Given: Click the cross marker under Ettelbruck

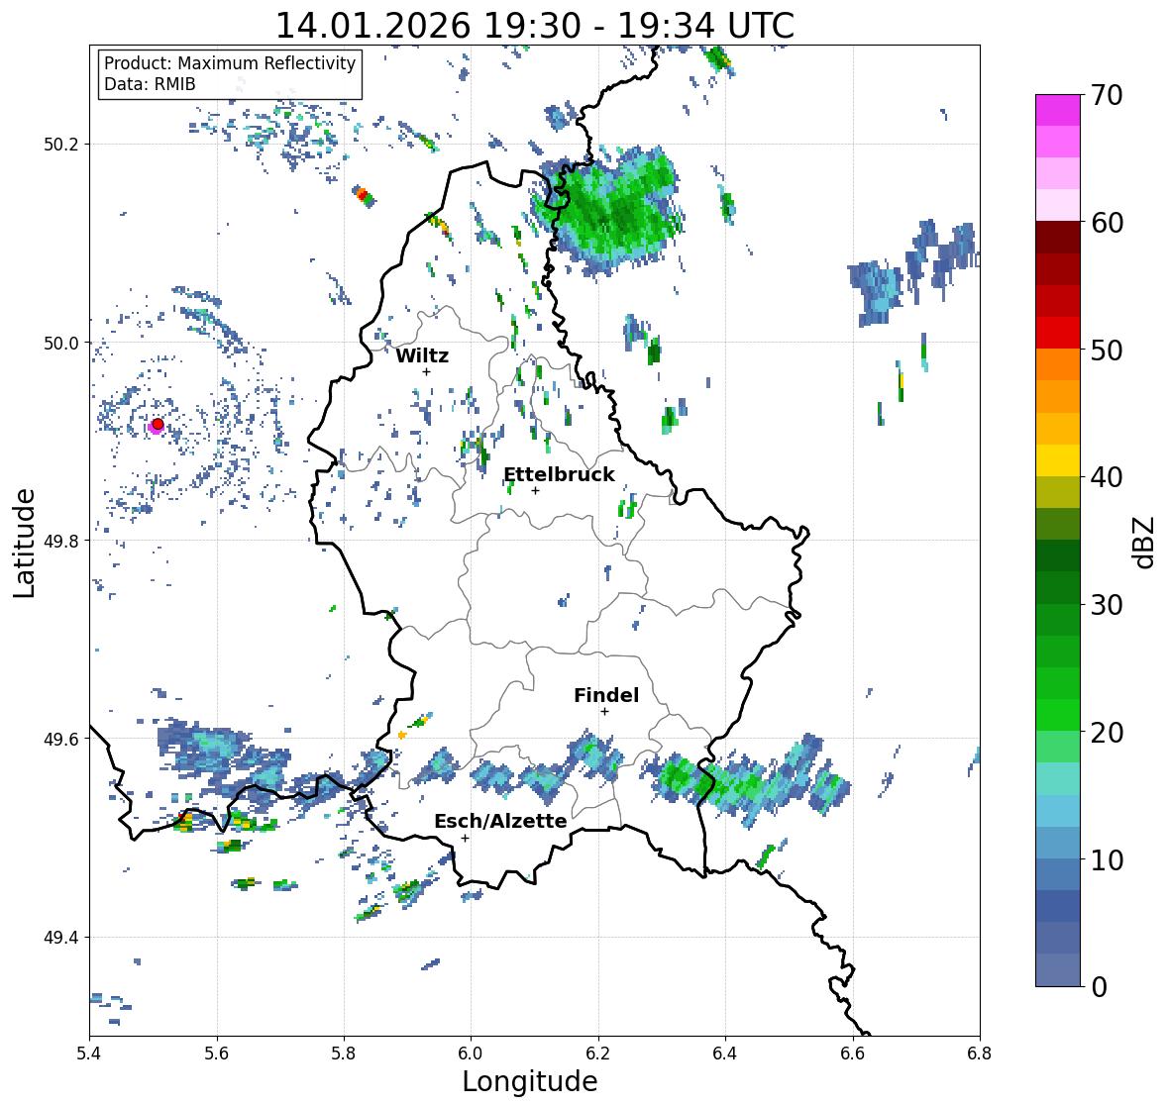Looking at the screenshot, I should tap(535, 490).
